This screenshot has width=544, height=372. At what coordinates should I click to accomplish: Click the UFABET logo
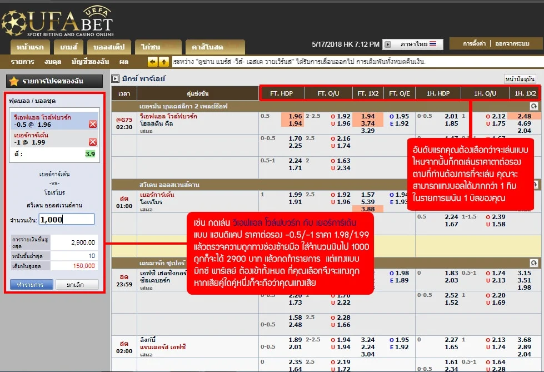(x=58, y=22)
